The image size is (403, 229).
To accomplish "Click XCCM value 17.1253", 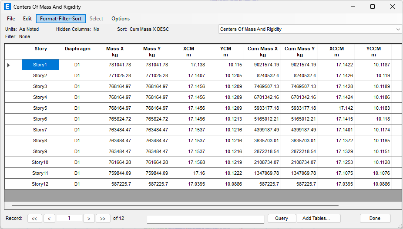I will [337, 162].
